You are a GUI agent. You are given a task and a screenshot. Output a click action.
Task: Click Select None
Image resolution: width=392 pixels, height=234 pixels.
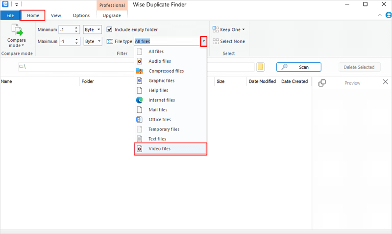click(229, 41)
